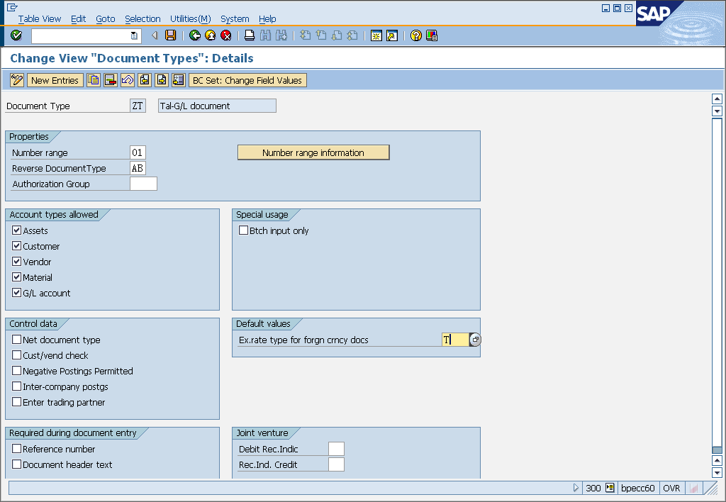The width and height of the screenshot is (726, 502).
Task: Disable the Customer account type checkbox
Action: pos(16,245)
